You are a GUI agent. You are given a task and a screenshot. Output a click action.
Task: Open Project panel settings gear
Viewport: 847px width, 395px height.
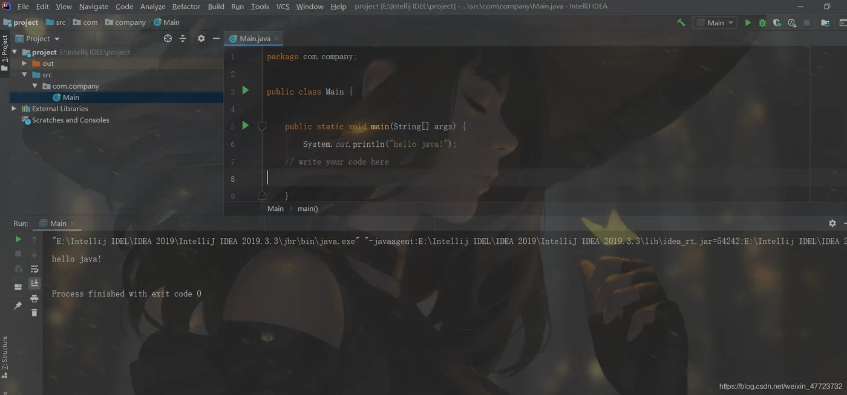(x=201, y=38)
